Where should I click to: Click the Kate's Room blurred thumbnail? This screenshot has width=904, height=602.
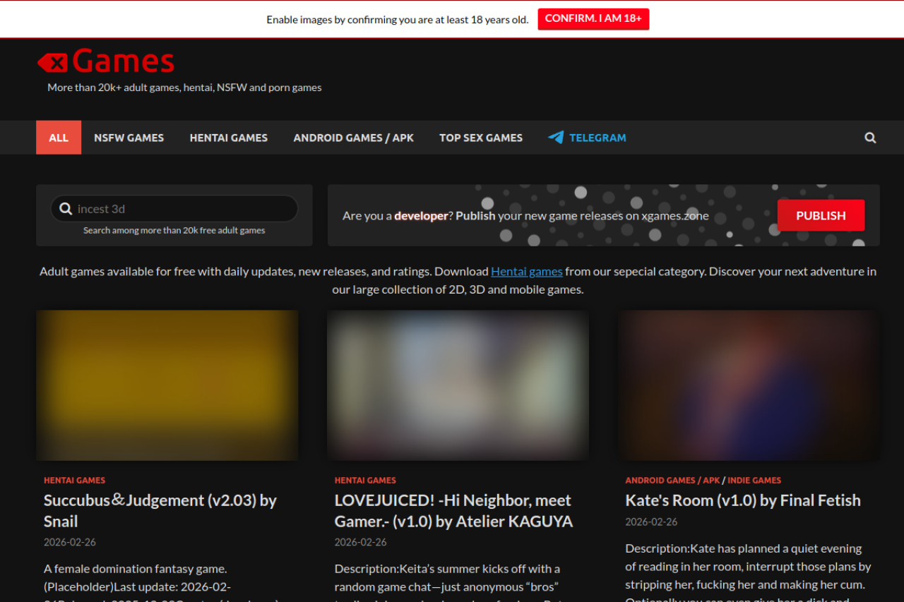point(749,385)
